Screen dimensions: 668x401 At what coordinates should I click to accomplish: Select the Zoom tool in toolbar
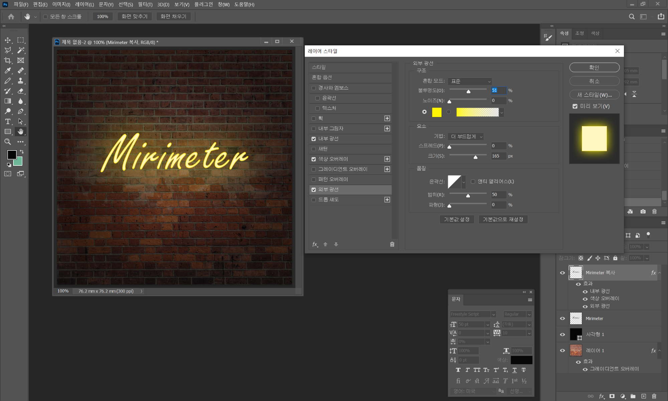click(x=8, y=142)
